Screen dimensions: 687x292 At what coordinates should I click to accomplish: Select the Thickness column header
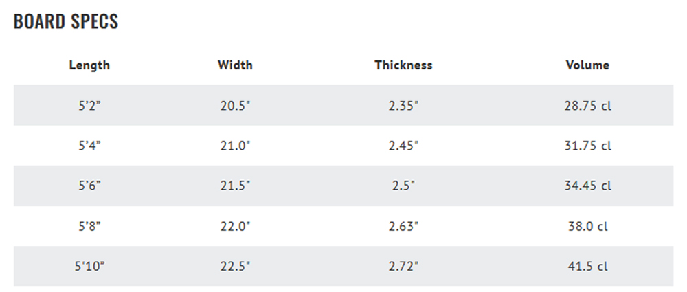point(403,65)
